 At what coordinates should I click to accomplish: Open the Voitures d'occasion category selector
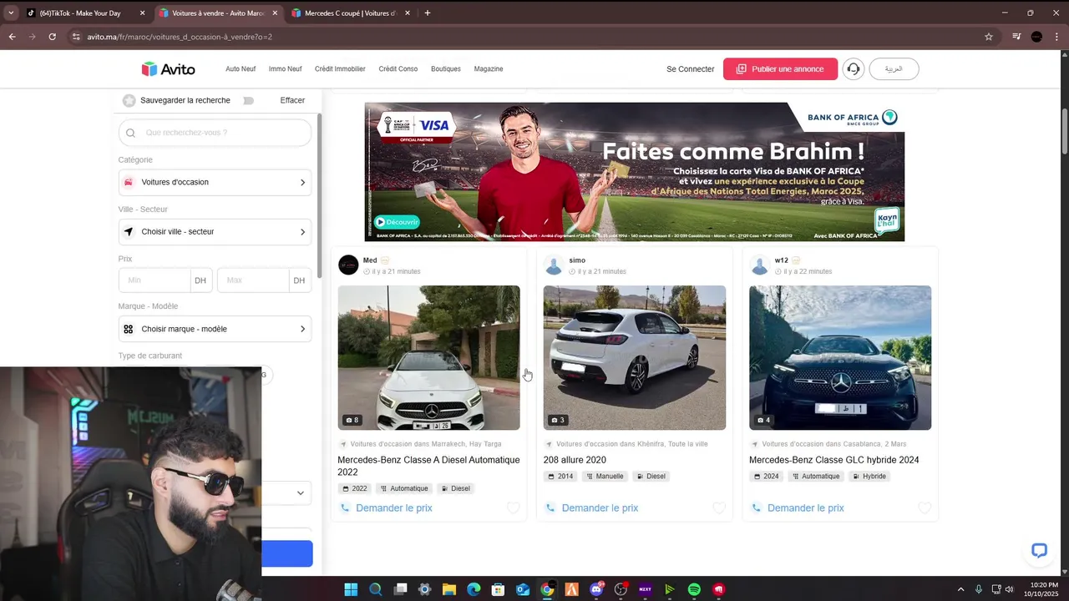(x=215, y=182)
